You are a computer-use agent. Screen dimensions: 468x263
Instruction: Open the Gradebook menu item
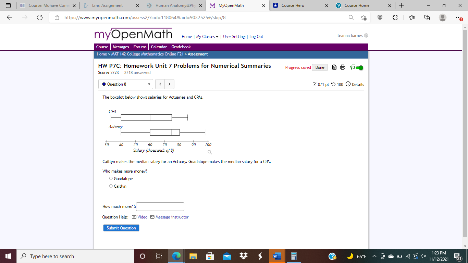tap(181, 47)
